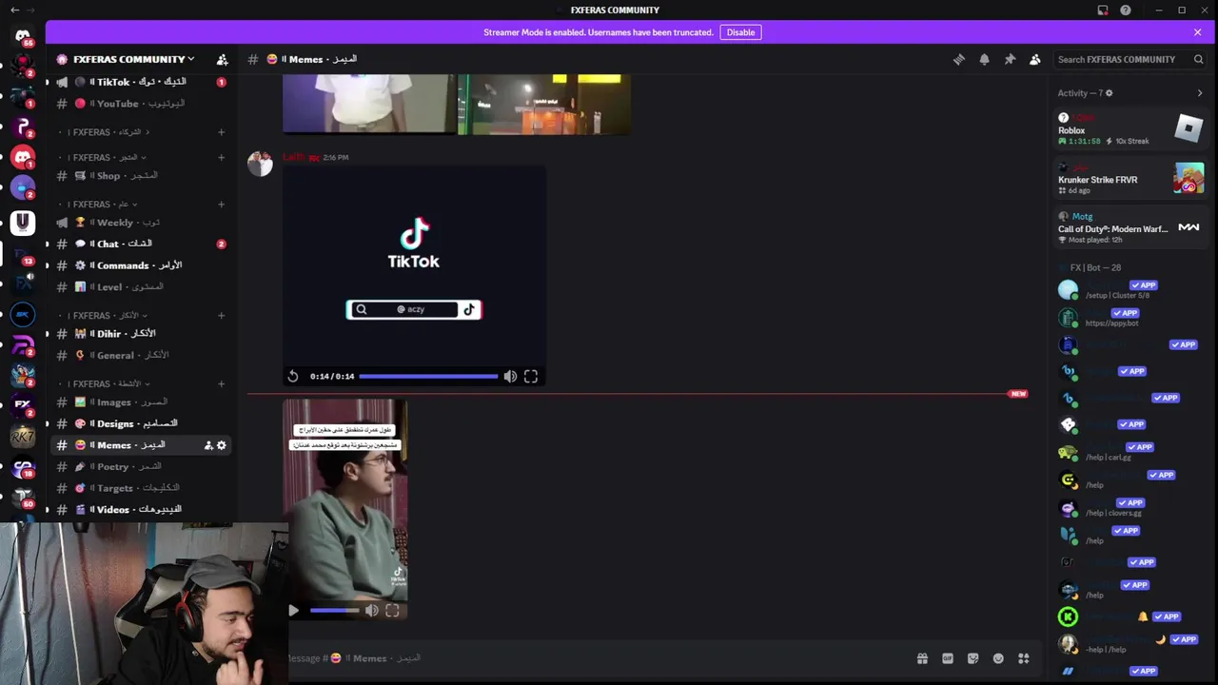Viewport: 1218px width, 685px height.
Task: Create invite for Memes channel
Action: [x=208, y=445]
